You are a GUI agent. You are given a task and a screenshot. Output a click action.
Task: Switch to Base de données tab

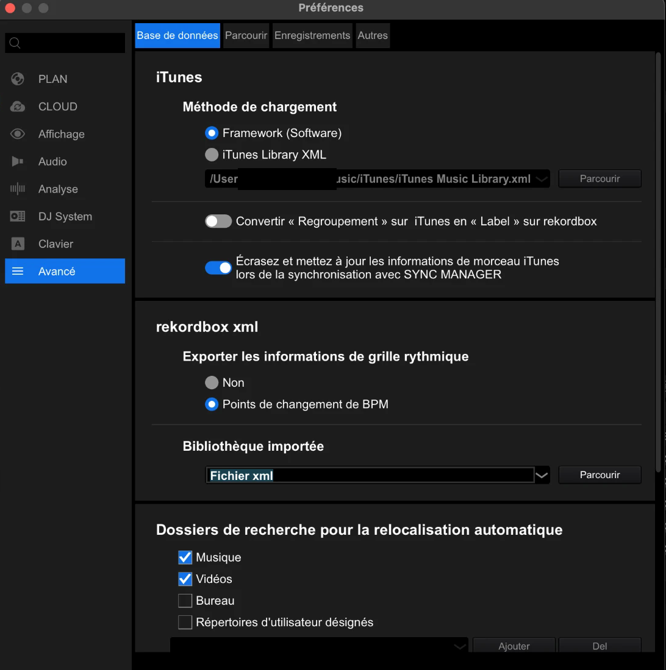tap(177, 35)
